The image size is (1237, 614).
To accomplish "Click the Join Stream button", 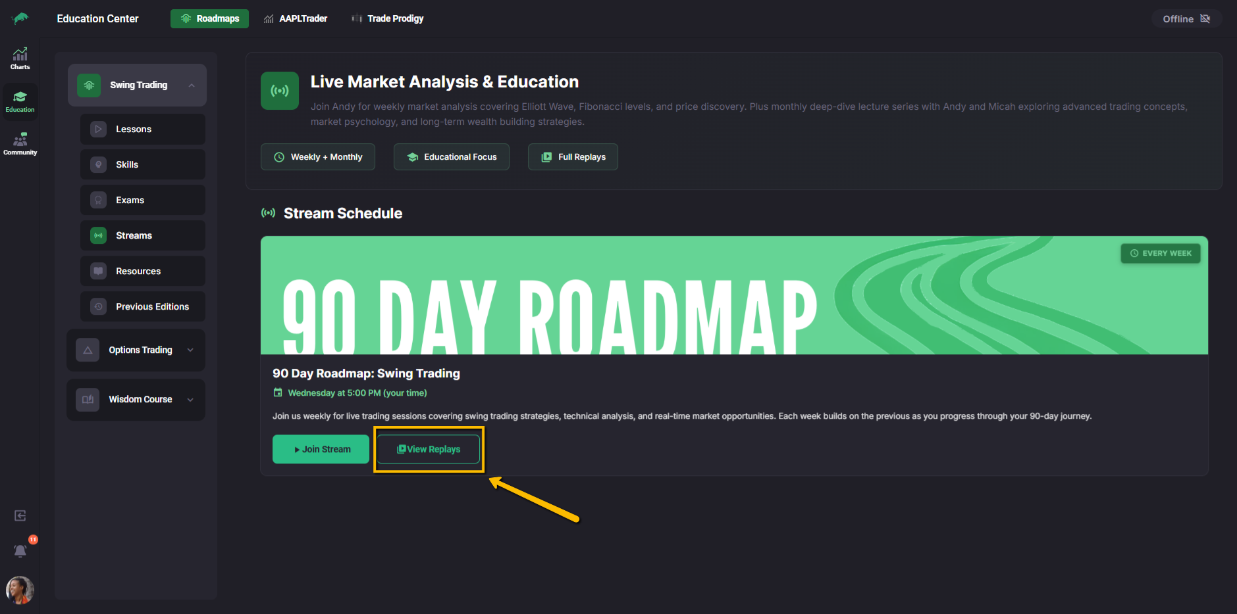I will click(321, 449).
